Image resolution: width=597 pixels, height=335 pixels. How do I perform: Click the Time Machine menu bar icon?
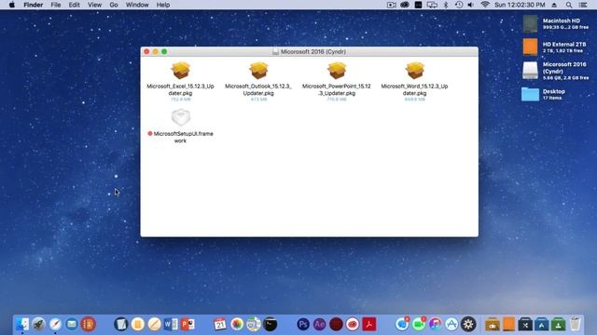[x=459, y=5]
